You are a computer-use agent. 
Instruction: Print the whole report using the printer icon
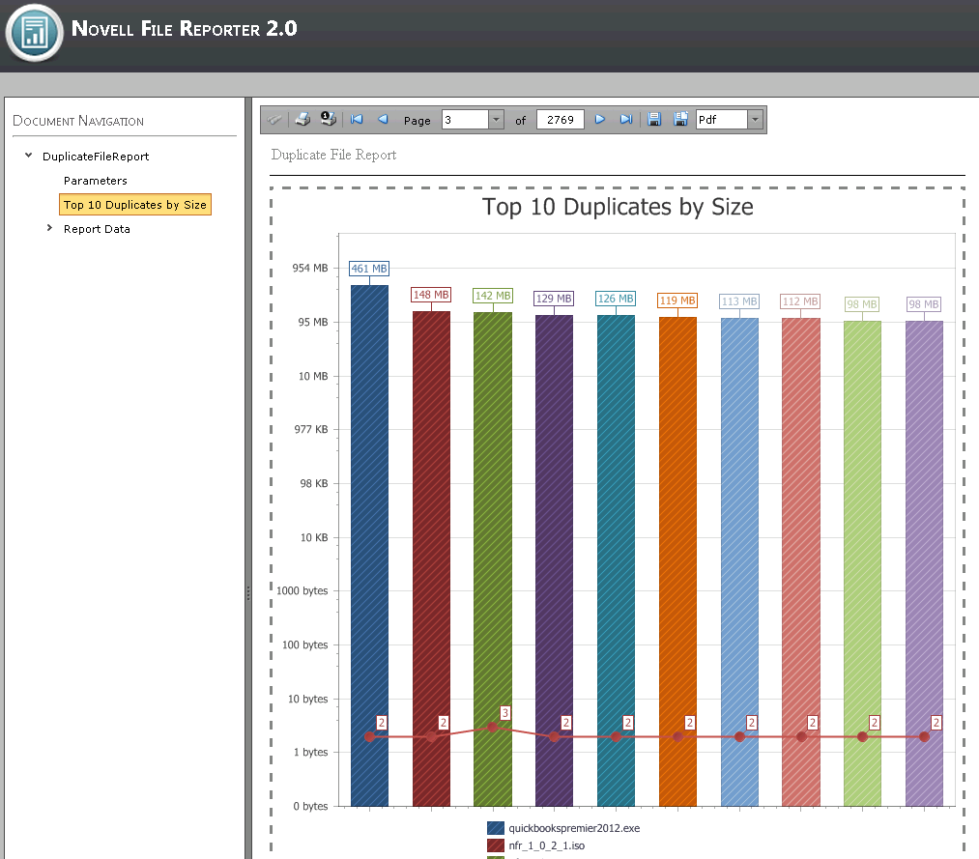302,119
